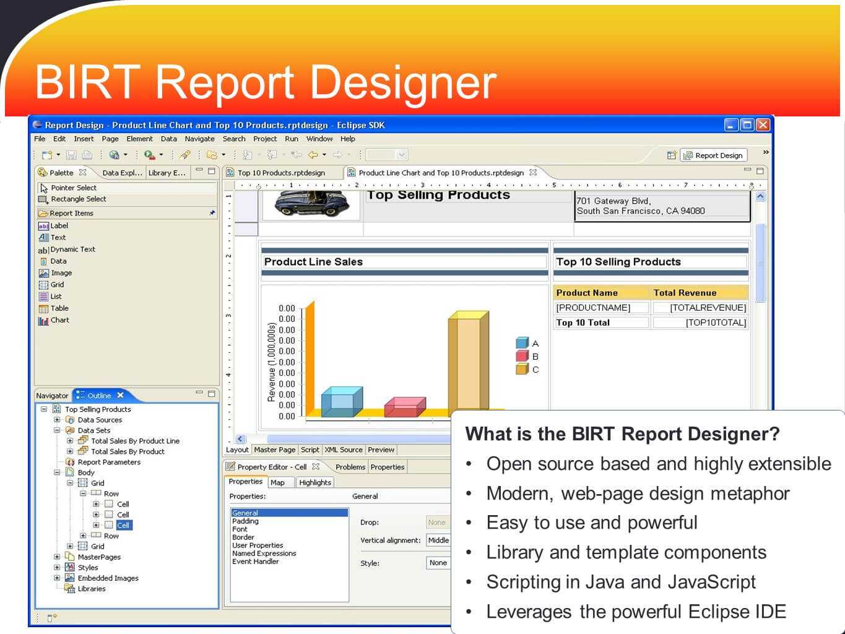Activate the Rectangle Select tool

click(72, 199)
